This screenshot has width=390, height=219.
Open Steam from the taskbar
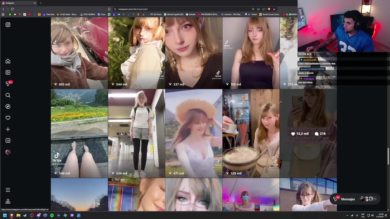pyautogui.click(x=25, y=215)
